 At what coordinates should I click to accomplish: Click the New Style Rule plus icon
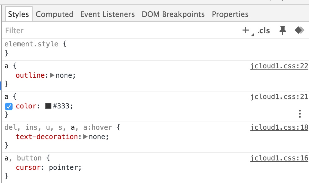pyautogui.click(x=246, y=30)
